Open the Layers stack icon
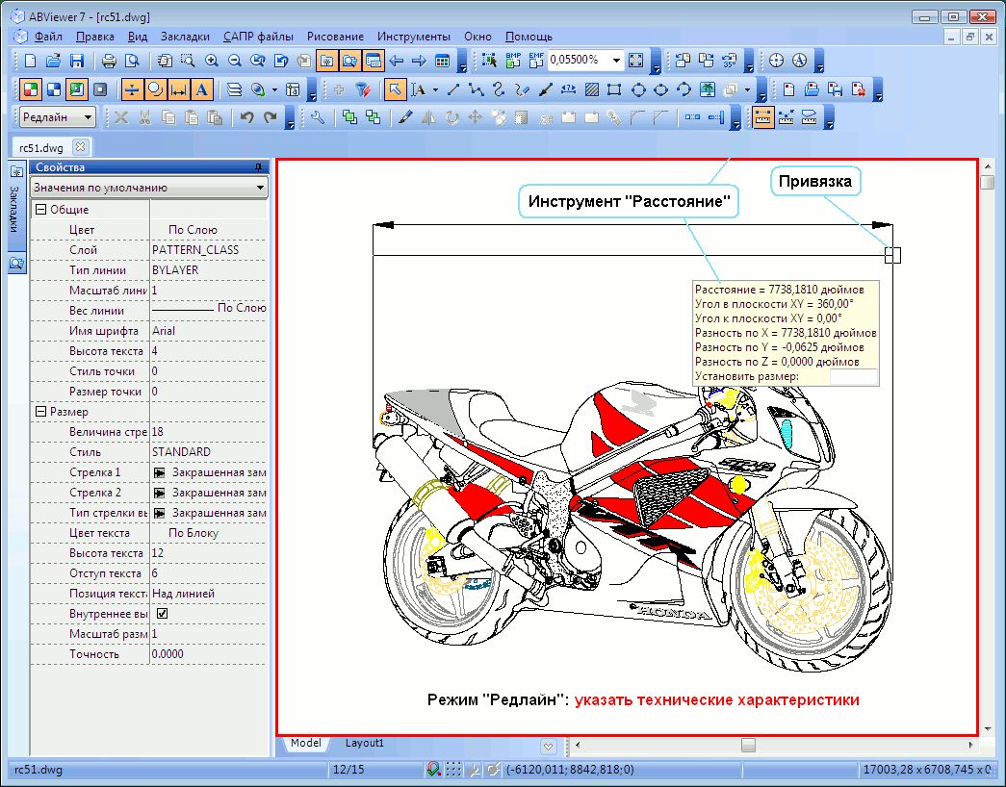Image resolution: width=1006 pixels, height=787 pixels. point(235,89)
